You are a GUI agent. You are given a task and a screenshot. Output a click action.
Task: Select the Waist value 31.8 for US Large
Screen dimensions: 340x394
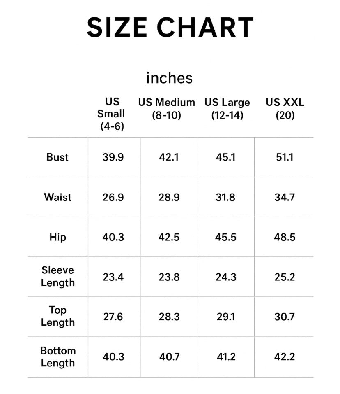[226, 197]
